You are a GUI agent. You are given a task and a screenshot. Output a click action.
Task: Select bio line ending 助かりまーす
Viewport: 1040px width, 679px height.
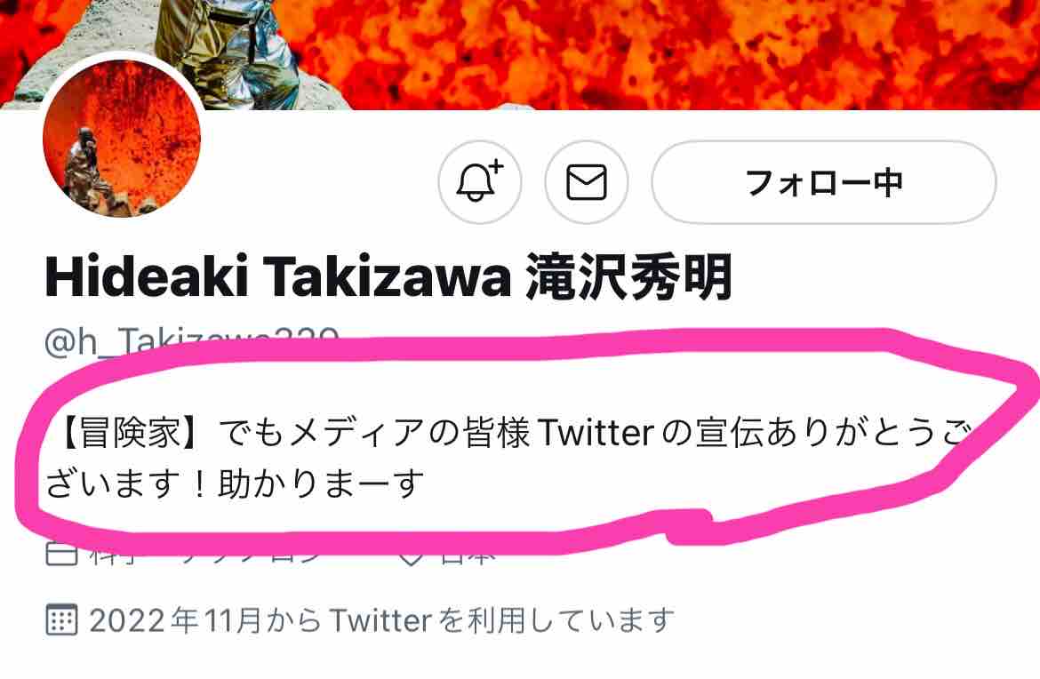point(235,483)
